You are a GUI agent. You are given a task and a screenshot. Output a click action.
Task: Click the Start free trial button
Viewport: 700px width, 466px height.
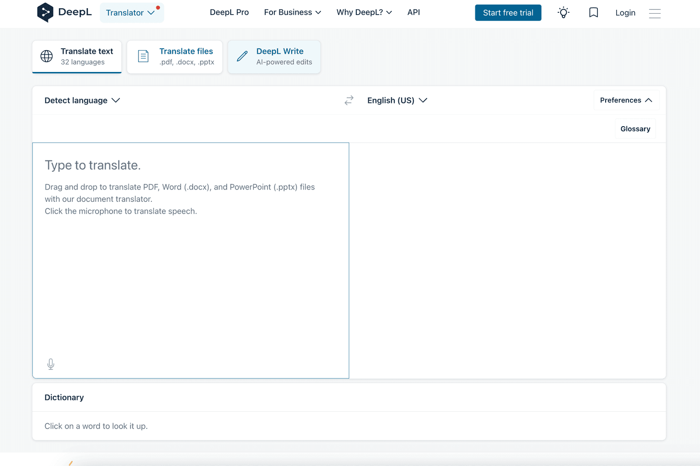pyautogui.click(x=508, y=13)
